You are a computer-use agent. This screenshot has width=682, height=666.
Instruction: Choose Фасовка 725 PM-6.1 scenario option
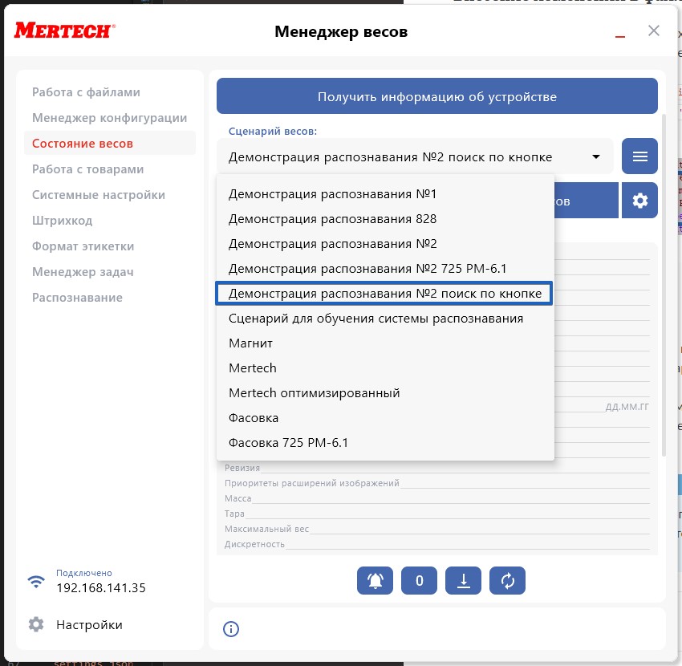[x=288, y=443]
